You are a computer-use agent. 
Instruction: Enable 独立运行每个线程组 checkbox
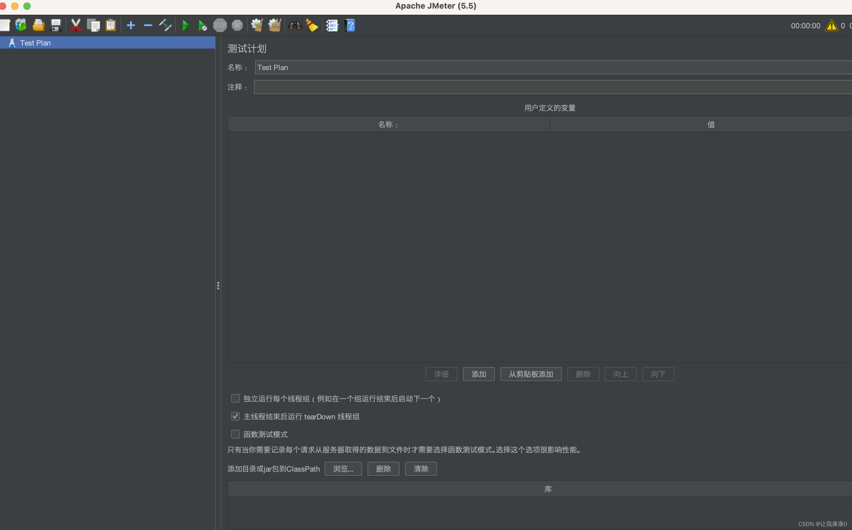[x=235, y=398]
